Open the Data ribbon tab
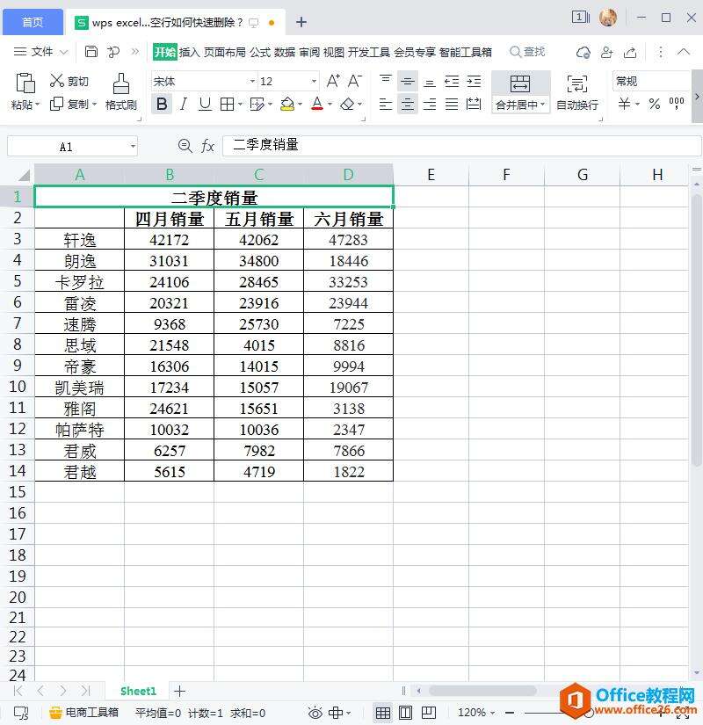 coord(285,52)
